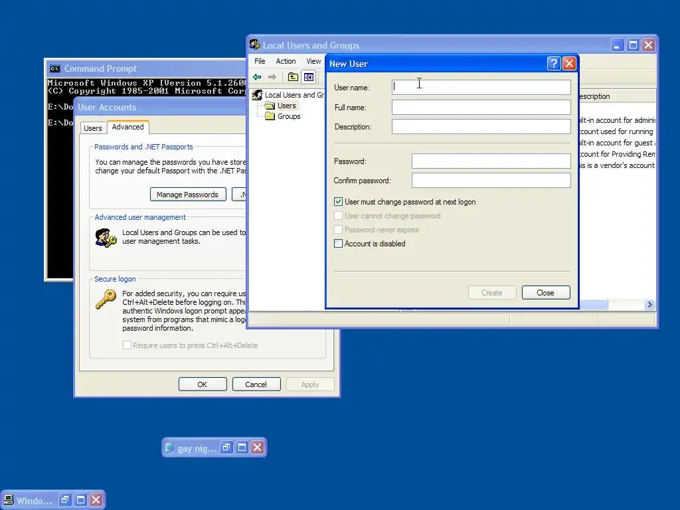Viewport: 680px width, 510px height.
Task: Toggle the Show/Hide Console Tree toolbar icon
Action: pos(309,77)
